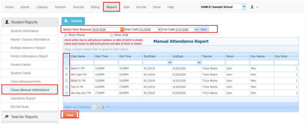Open the Start Date picker dropdown
The width and height of the screenshot is (307, 124).
[x=160, y=30]
